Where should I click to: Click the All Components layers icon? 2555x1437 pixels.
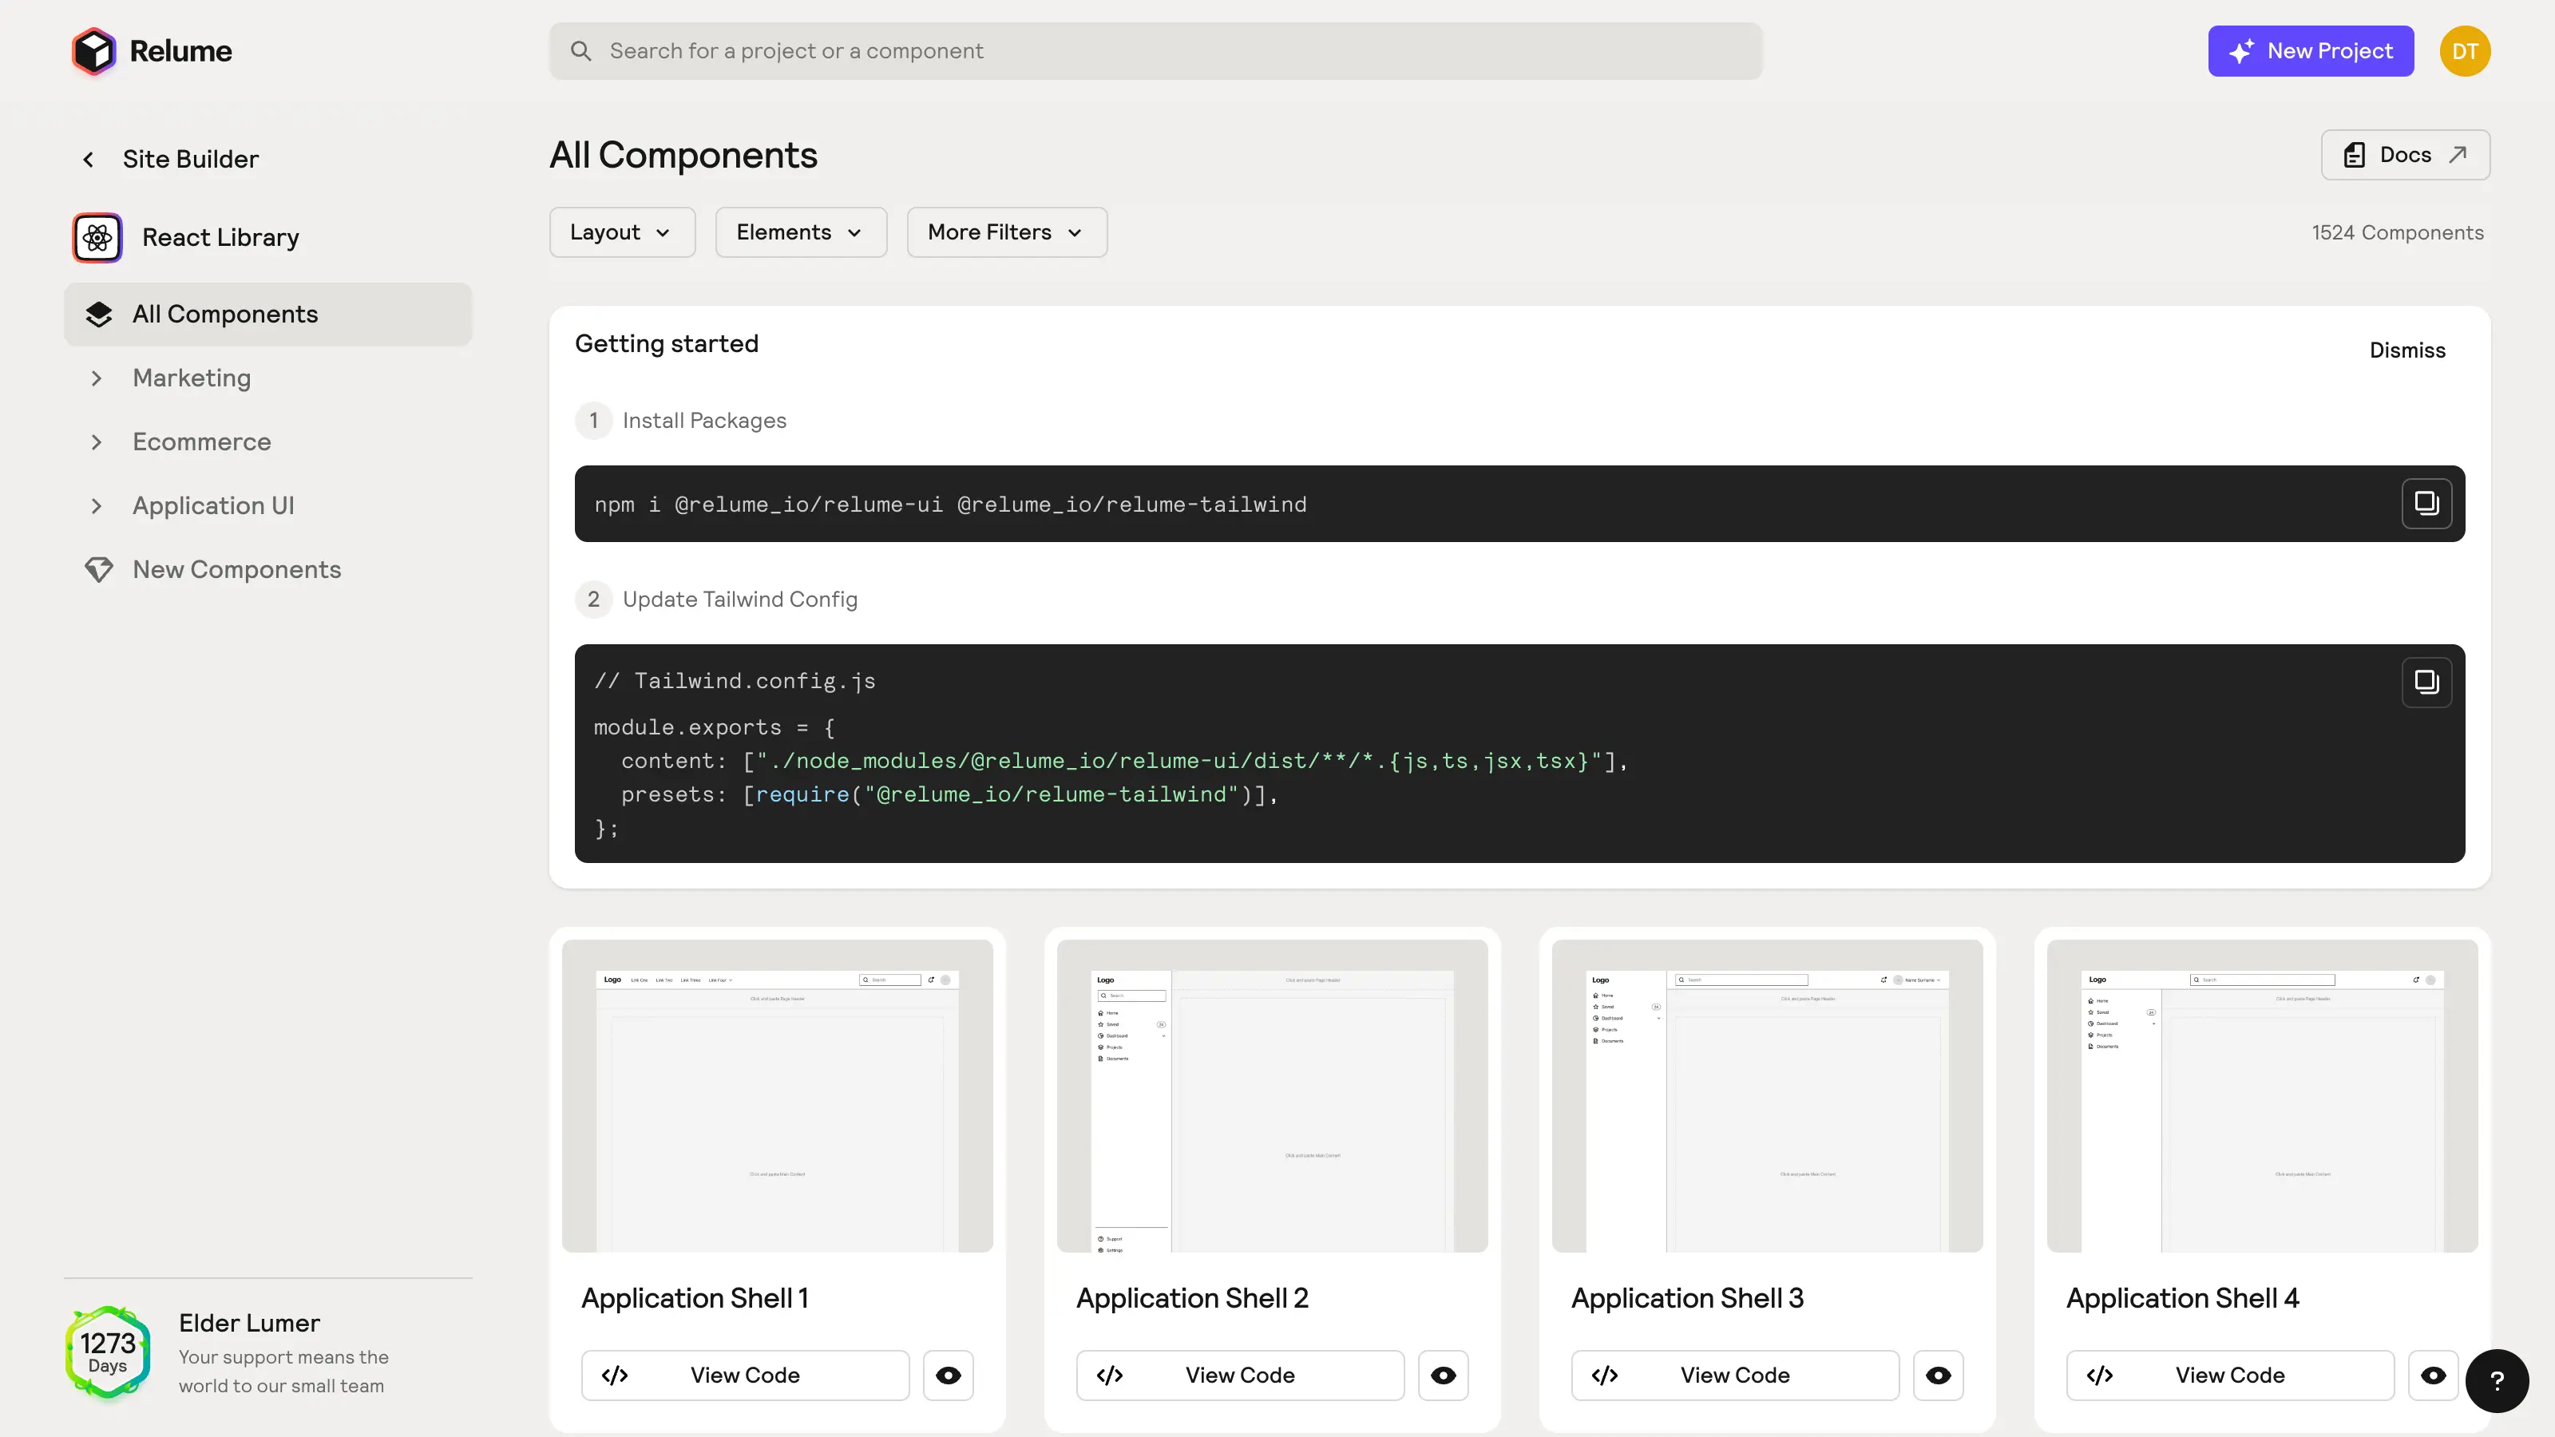(x=98, y=315)
